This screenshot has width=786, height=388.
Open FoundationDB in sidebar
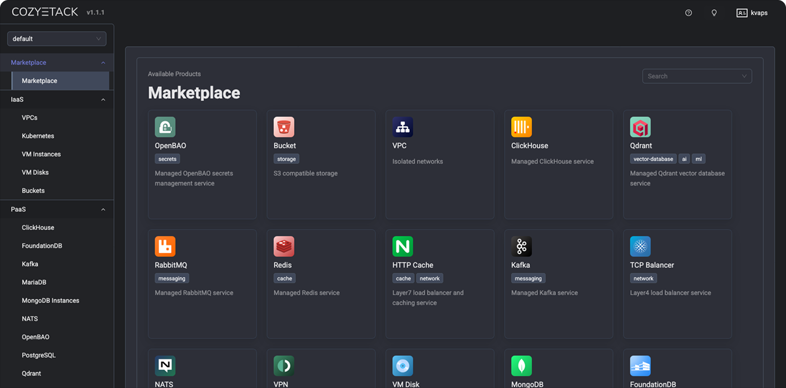pos(42,246)
